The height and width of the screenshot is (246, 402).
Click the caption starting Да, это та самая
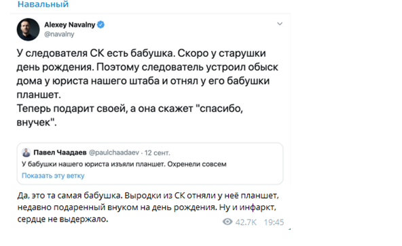tap(148, 207)
